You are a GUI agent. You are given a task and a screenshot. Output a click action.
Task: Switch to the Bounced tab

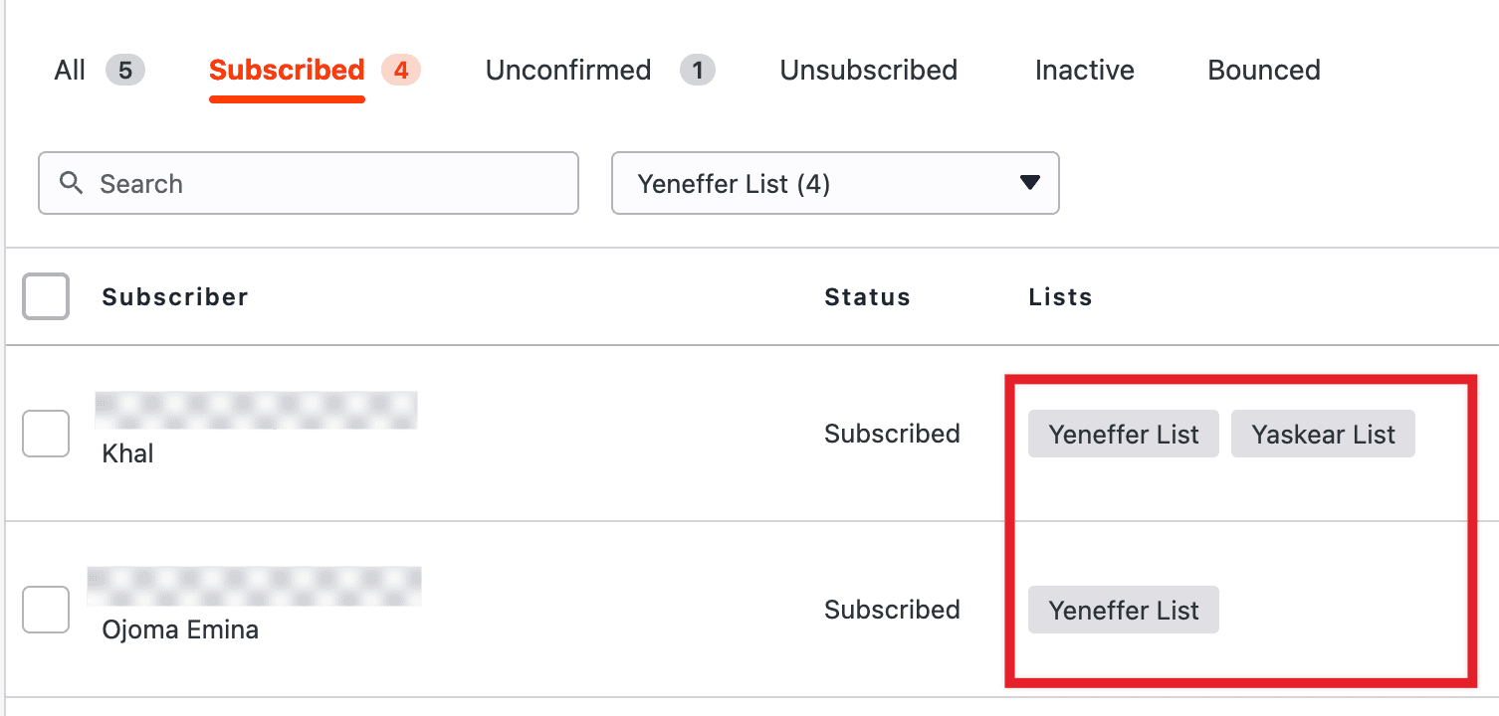point(1263,71)
